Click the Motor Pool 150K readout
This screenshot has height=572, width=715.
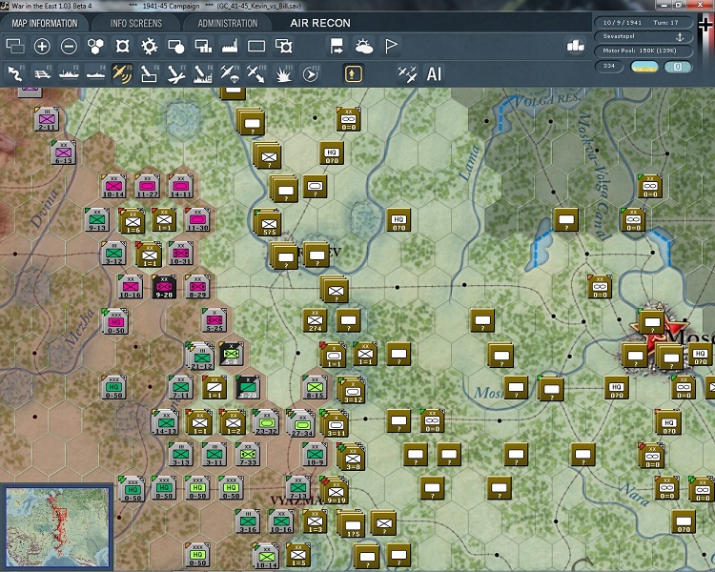pyautogui.click(x=643, y=51)
